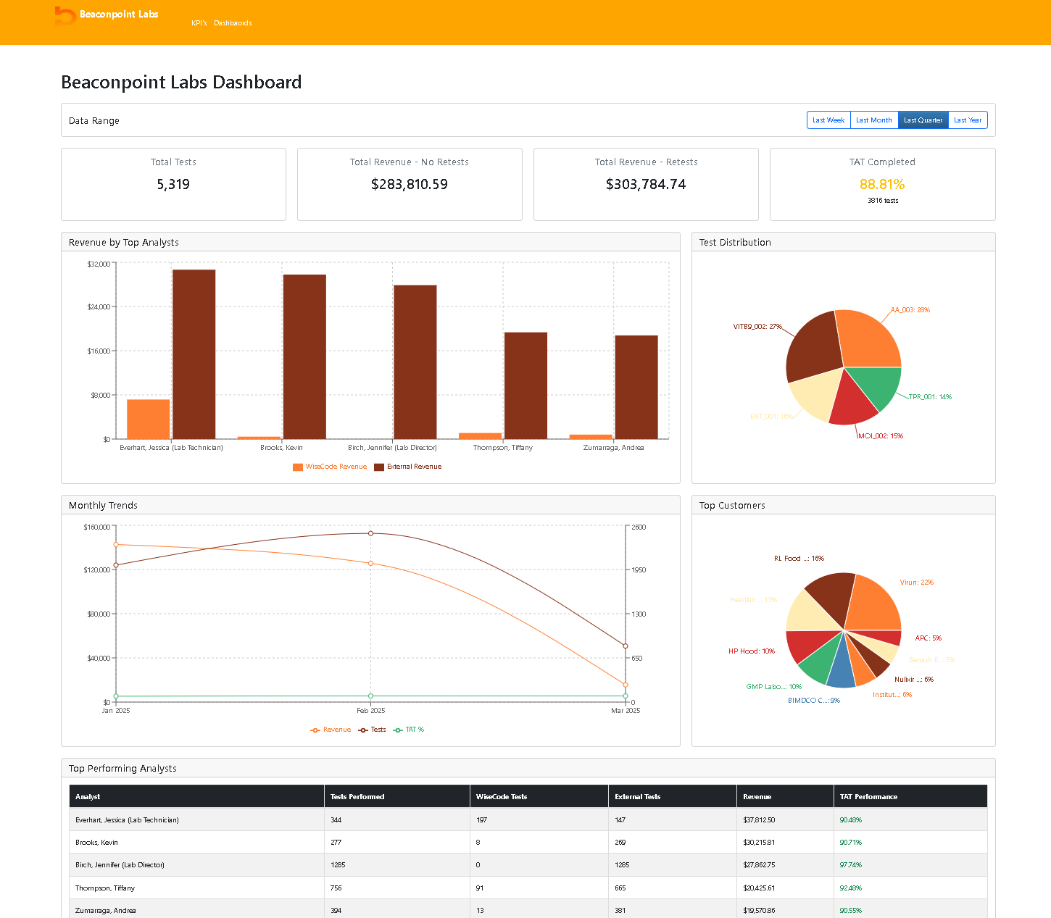The image size is (1051, 918).
Task: Click Brooks, Kevin external revenue bar
Action: coord(304,356)
